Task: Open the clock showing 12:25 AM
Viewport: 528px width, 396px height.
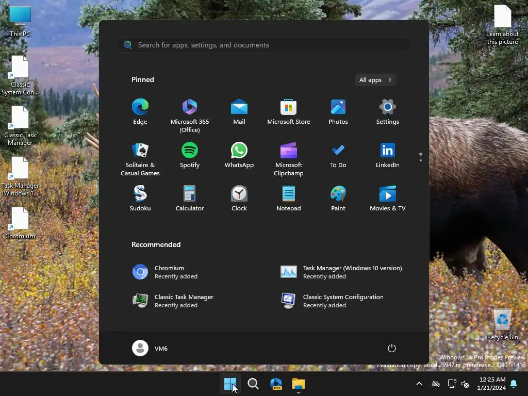Action: (491, 384)
